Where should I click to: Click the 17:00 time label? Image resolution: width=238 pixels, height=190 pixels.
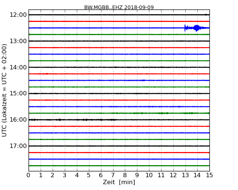[x=18, y=146]
